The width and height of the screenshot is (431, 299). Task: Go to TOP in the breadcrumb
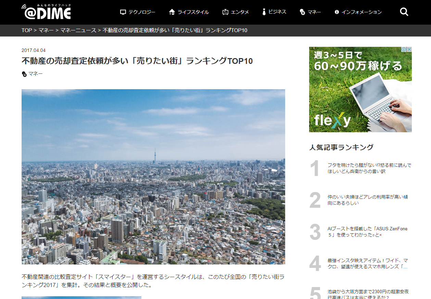27,30
